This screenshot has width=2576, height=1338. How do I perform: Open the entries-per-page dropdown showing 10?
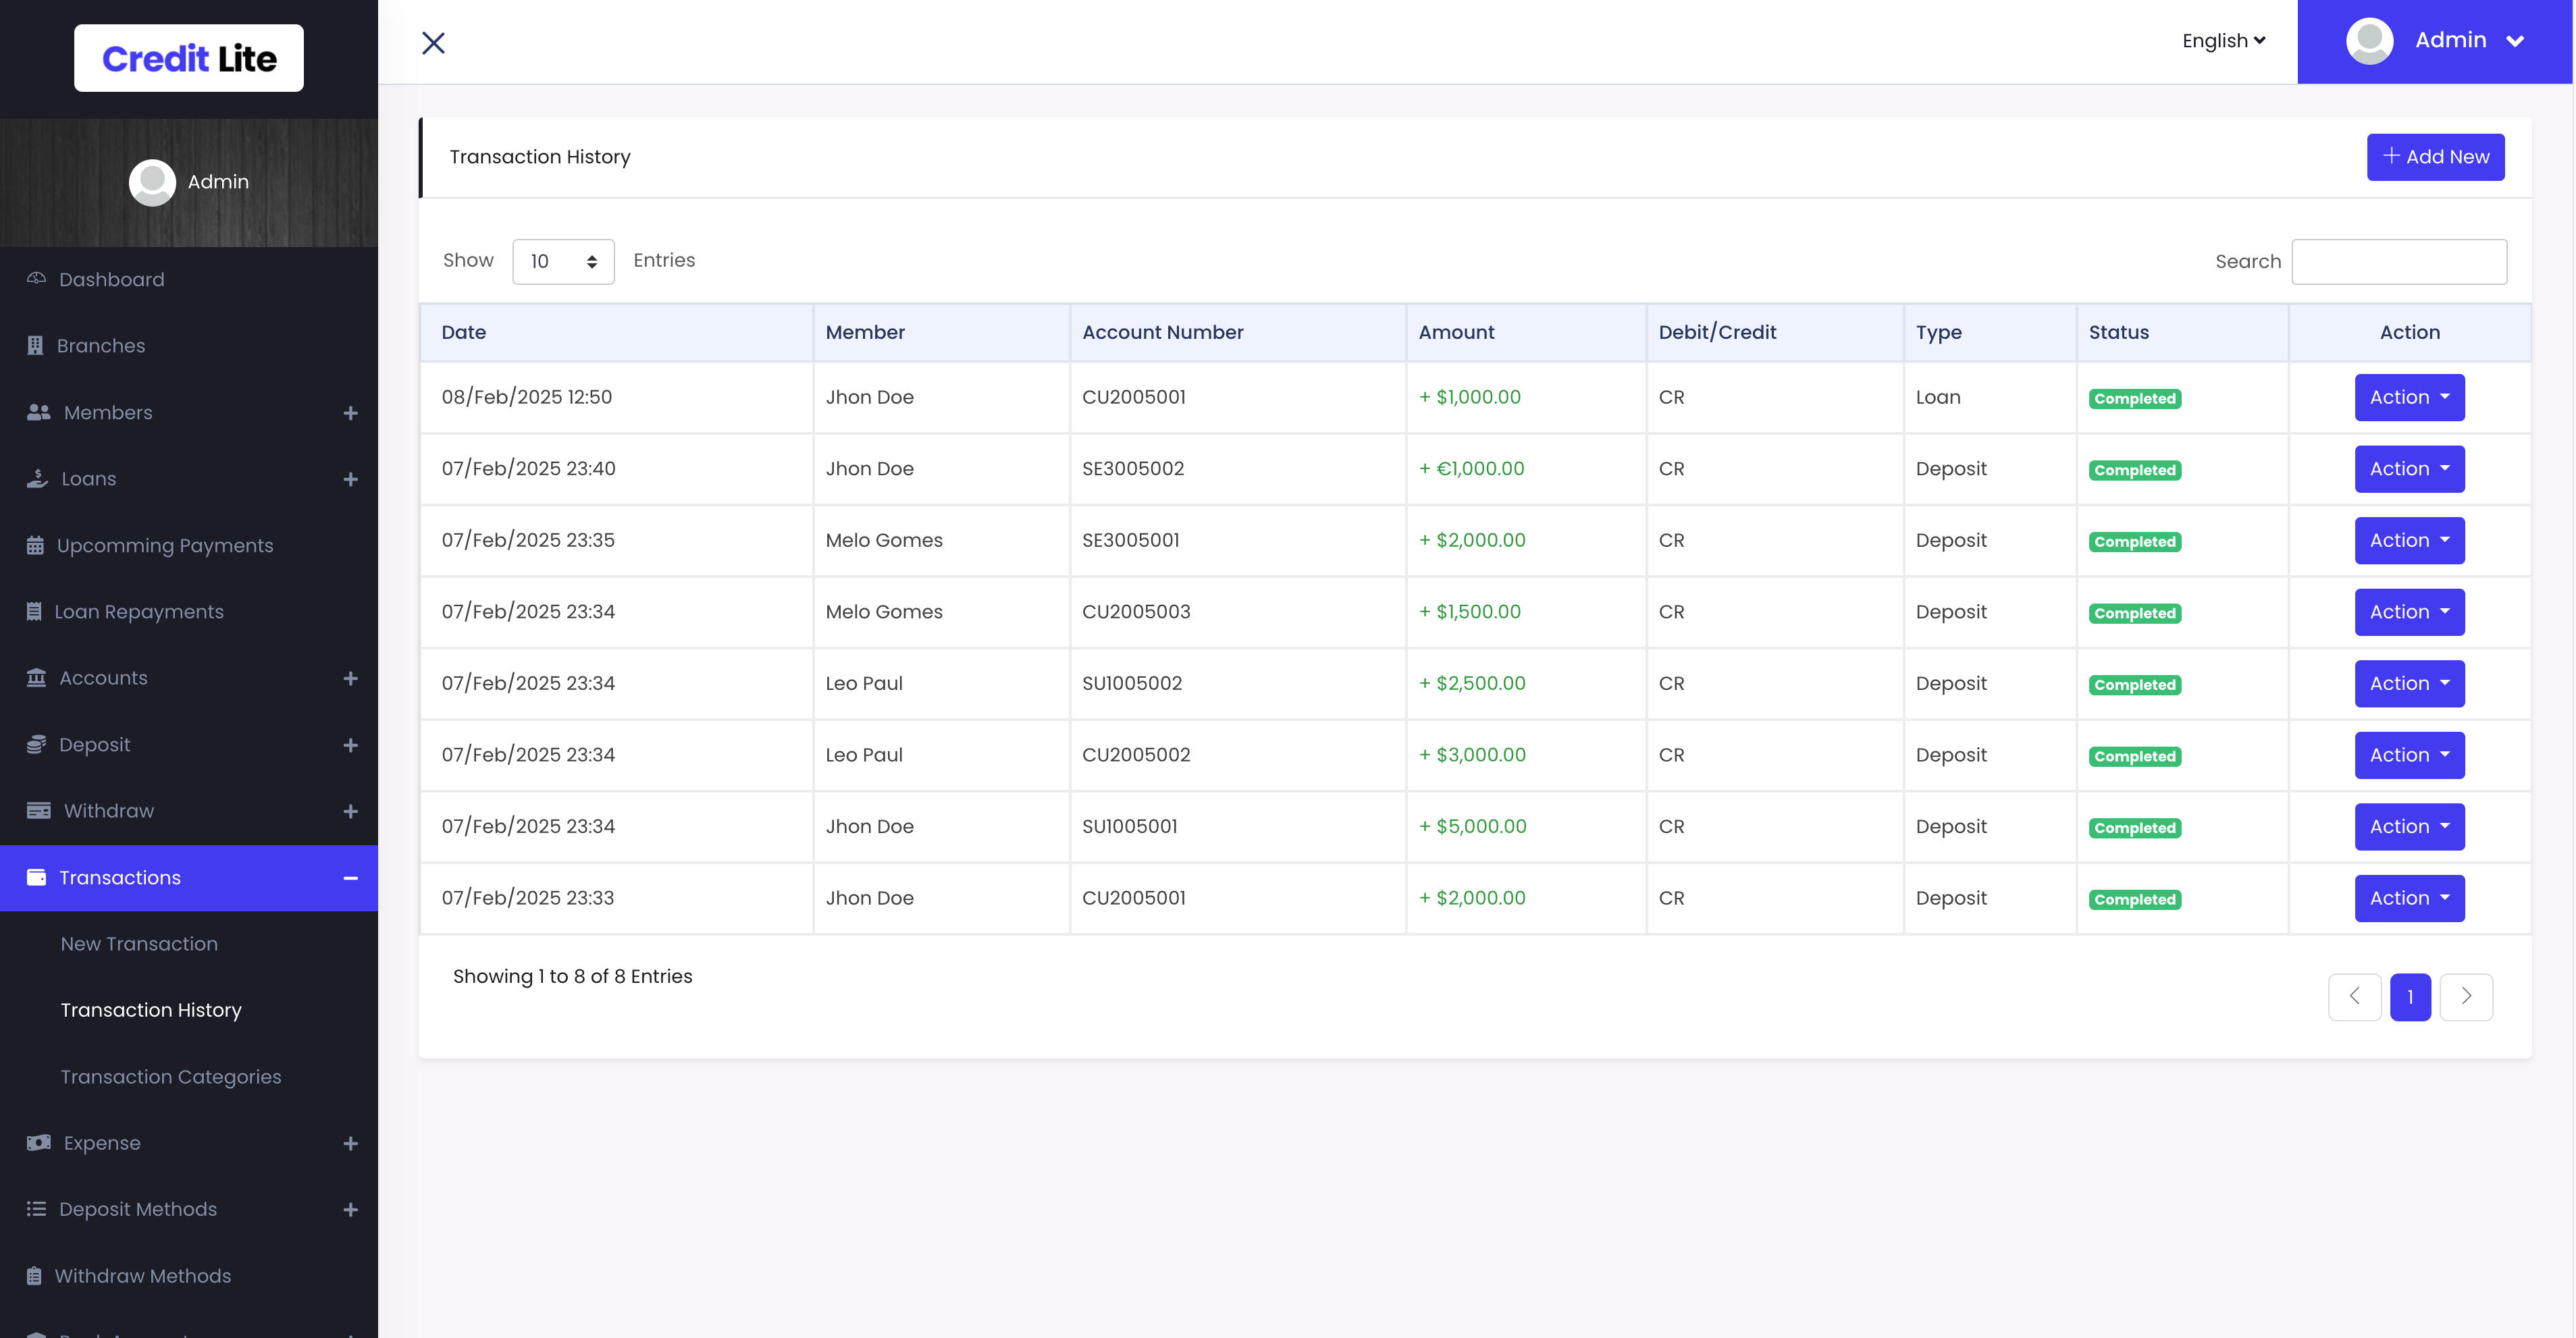[x=563, y=261]
